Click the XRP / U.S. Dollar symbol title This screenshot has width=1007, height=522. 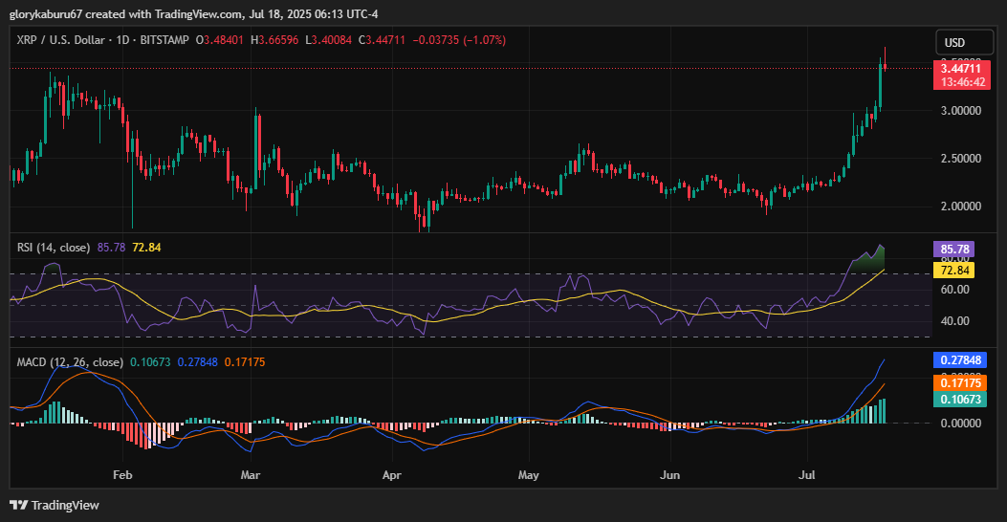tap(65, 40)
